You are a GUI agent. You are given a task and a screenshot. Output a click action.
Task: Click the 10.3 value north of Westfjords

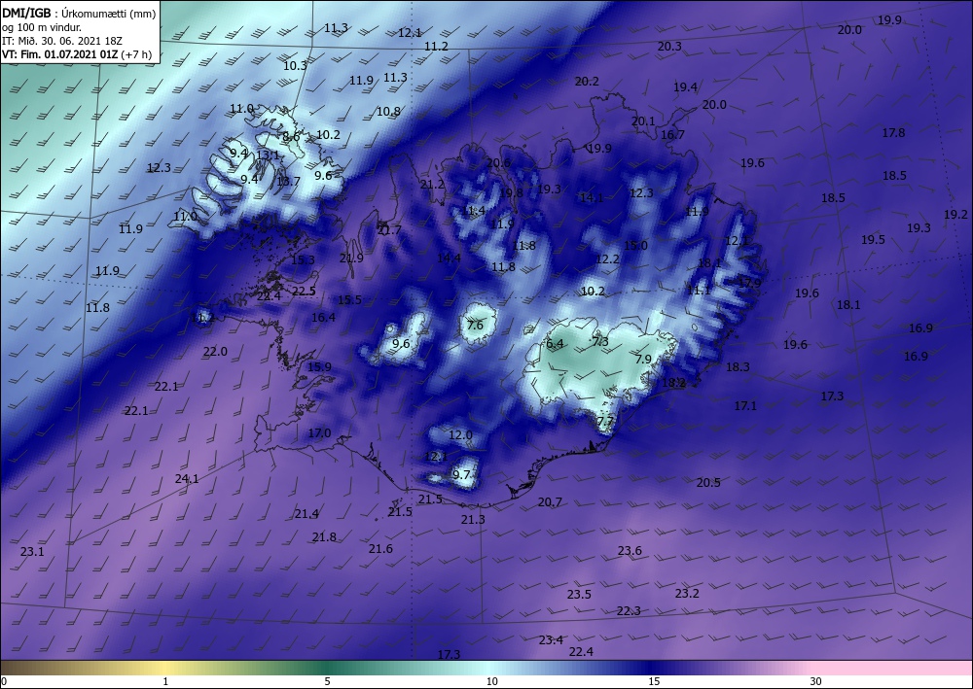pyautogui.click(x=295, y=65)
